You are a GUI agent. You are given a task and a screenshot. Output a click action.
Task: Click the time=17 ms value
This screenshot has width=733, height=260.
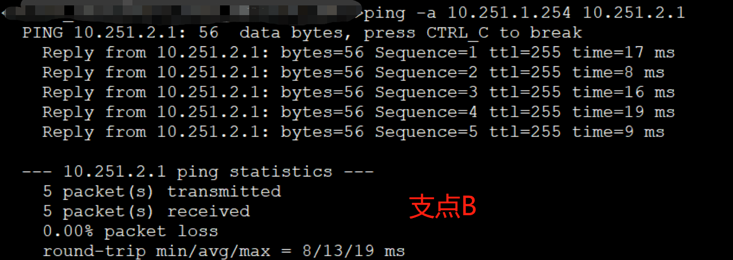[623, 53]
